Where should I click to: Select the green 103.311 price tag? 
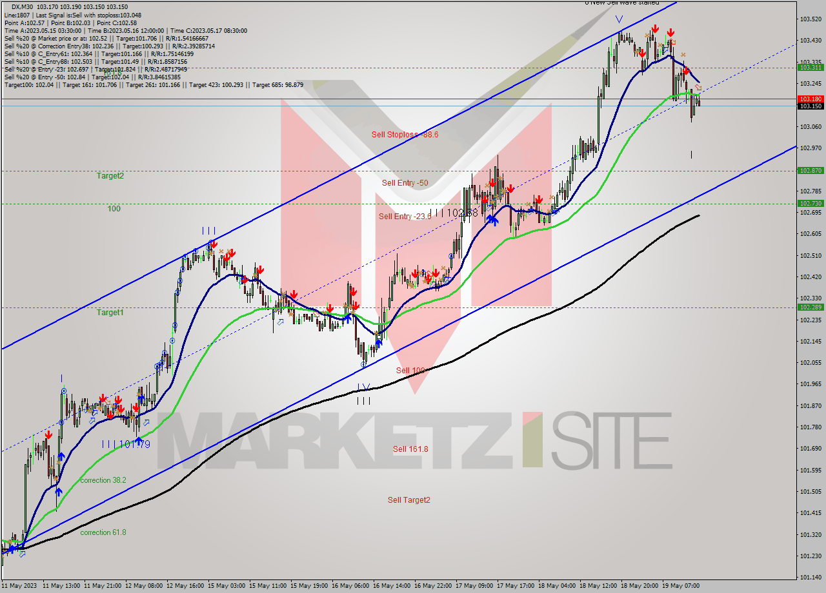(x=810, y=67)
